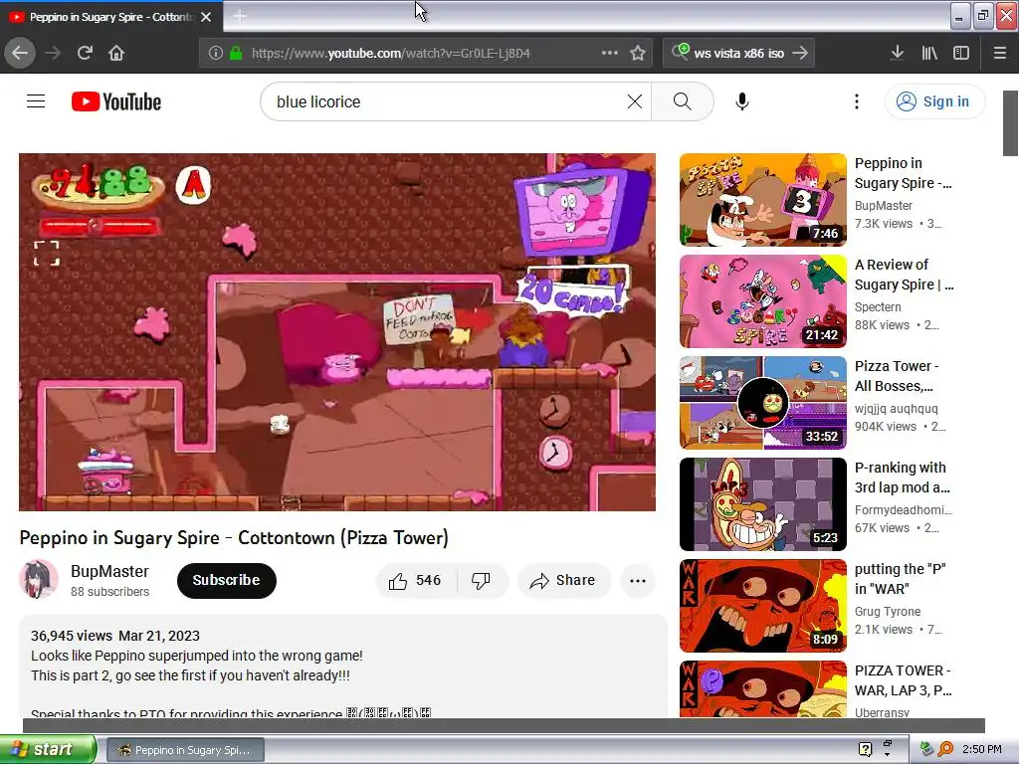Open the browser Downloads arrow
This screenshot has width=1019, height=764.
coord(897,53)
